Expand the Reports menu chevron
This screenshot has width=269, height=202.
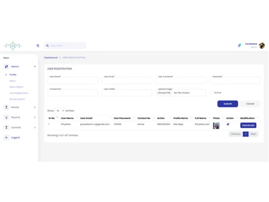point(35,117)
